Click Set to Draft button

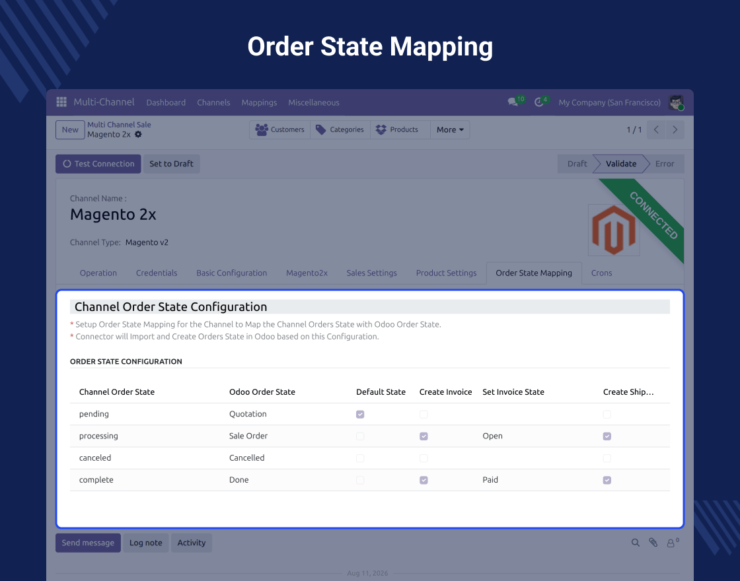pos(171,164)
